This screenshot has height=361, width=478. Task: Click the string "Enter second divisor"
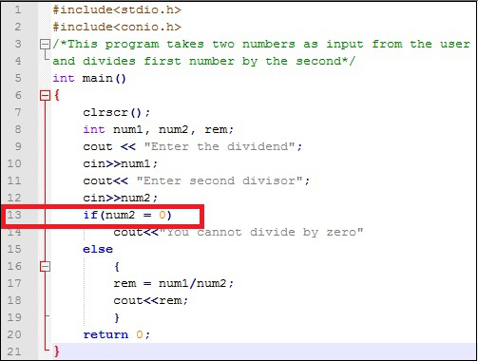220,180
